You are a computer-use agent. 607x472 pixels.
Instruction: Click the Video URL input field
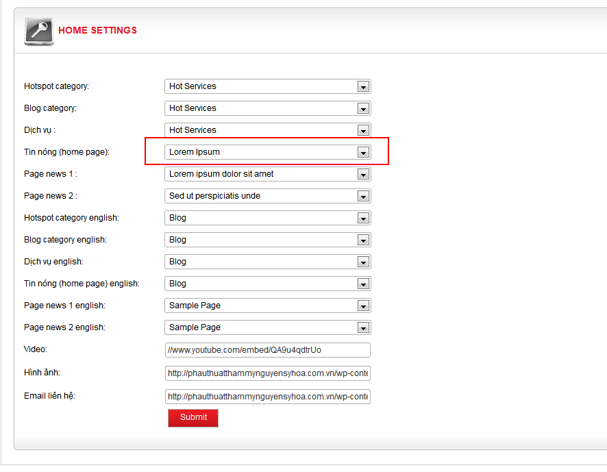pyautogui.click(x=267, y=350)
